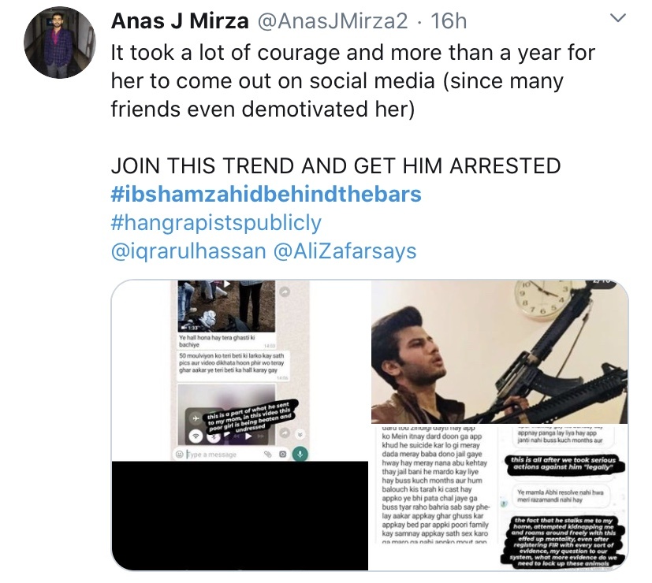This screenshot has width=652, height=583.
Task: Tap the forward arrow beside top video
Action: [x=285, y=292]
